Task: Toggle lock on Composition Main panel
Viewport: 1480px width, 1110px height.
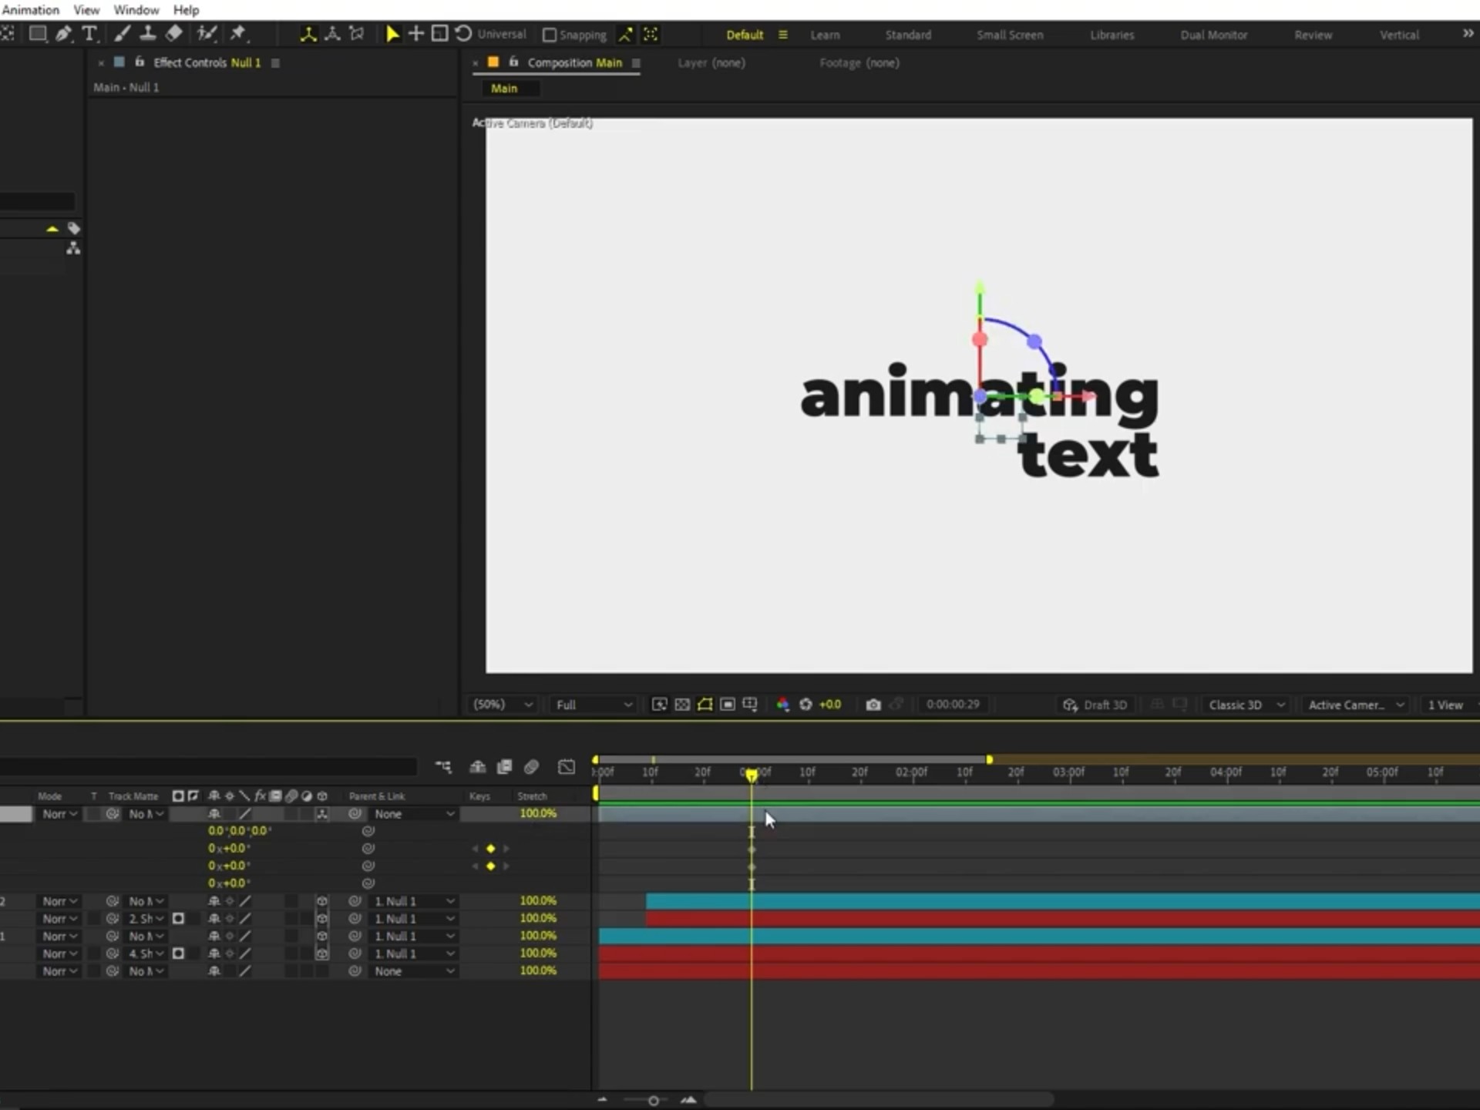Action: [513, 62]
